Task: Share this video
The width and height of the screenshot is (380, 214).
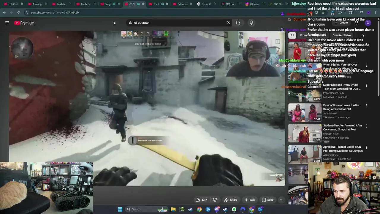Action: 231,200
